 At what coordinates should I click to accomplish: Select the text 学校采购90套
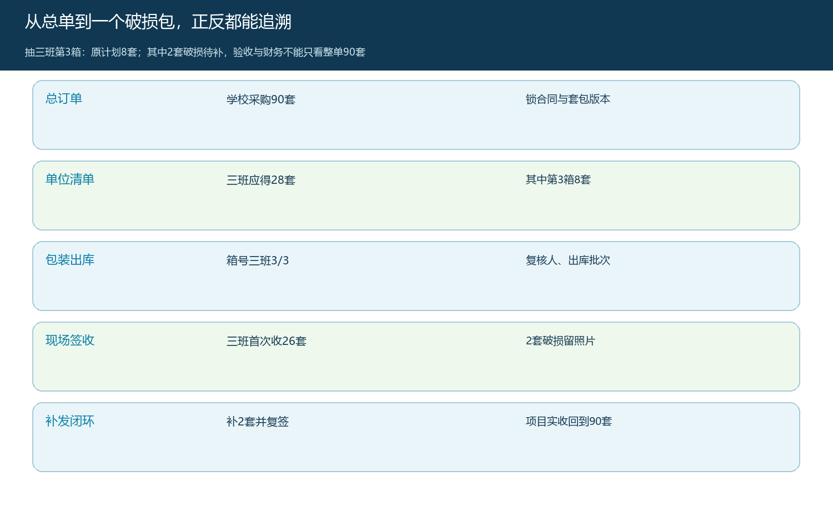pos(261,99)
